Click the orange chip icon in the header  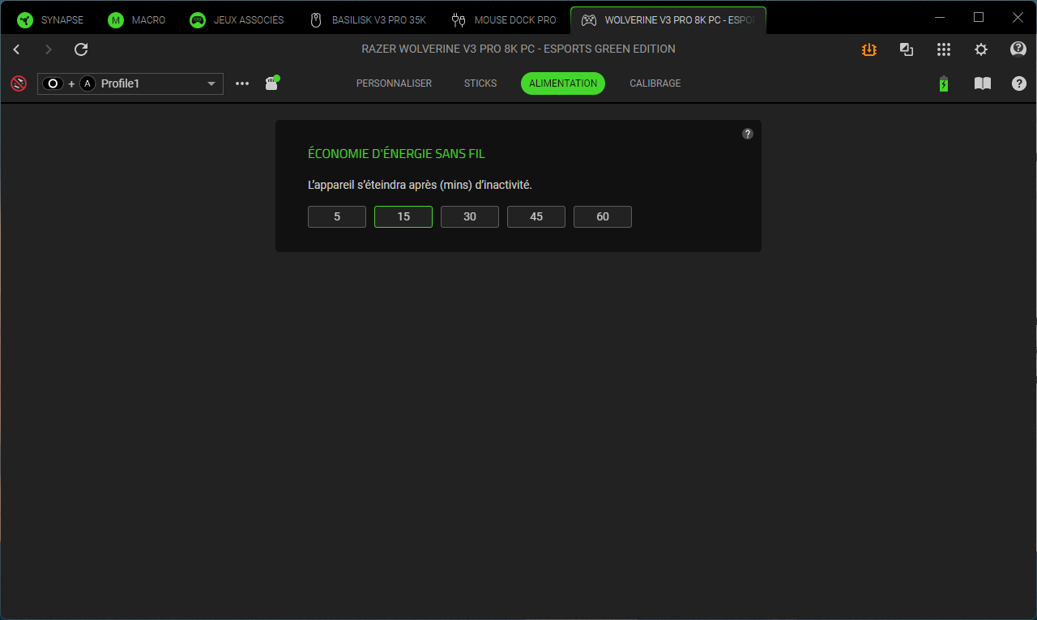(x=869, y=49)
